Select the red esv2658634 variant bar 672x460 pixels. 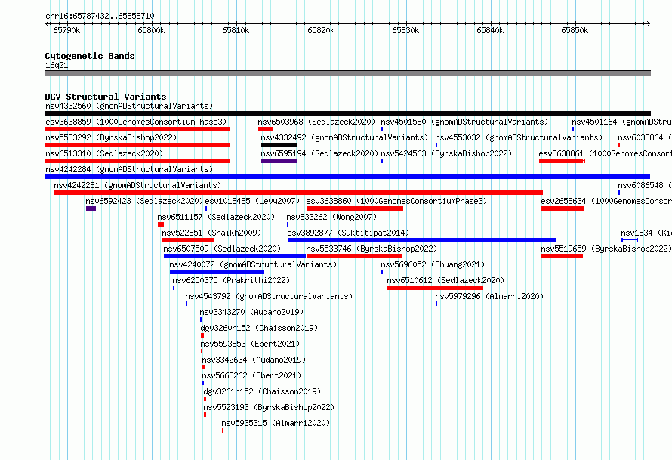[x=563, y=208]
